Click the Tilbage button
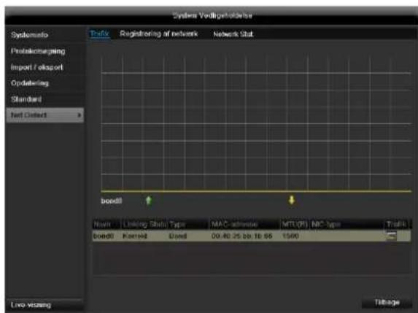Viewport: 418px width, 313px height. 387,302
